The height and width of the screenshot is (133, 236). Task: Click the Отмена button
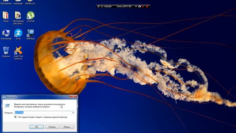tap(52, 127)
